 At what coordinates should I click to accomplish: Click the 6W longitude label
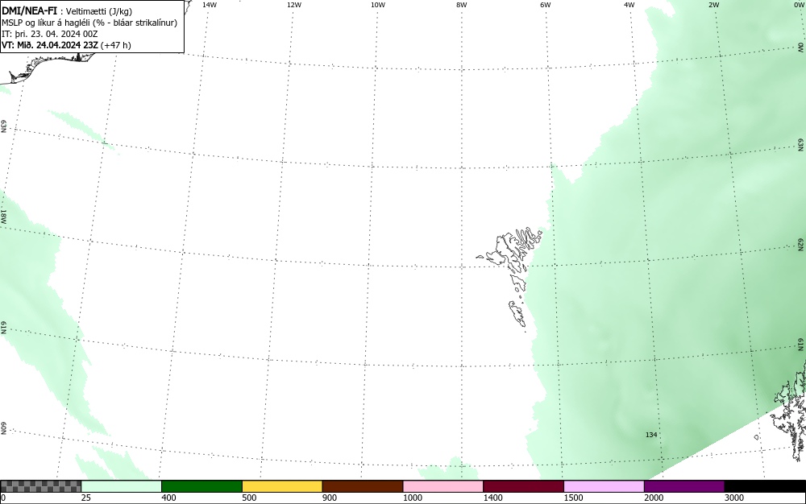coord(546,5)
